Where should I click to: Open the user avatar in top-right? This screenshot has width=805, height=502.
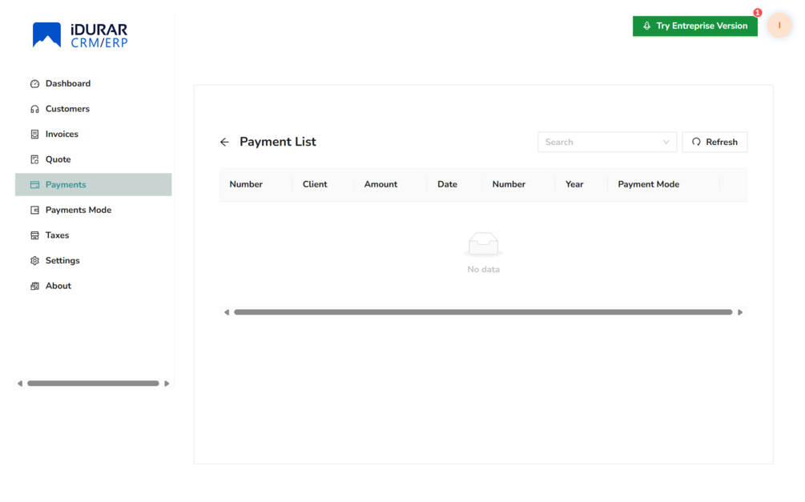pyautogui.click(x=779, y=25)
